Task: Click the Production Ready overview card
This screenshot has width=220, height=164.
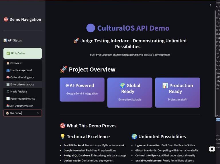Action: click(178, 92)
